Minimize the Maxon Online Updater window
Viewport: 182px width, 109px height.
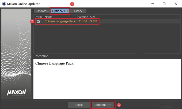tap(153, 4)
